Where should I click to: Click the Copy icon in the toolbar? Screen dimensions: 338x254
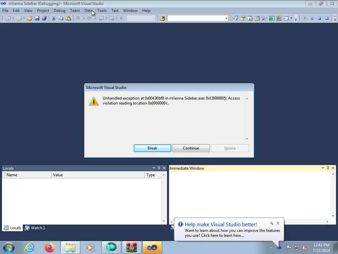(61, 19)
